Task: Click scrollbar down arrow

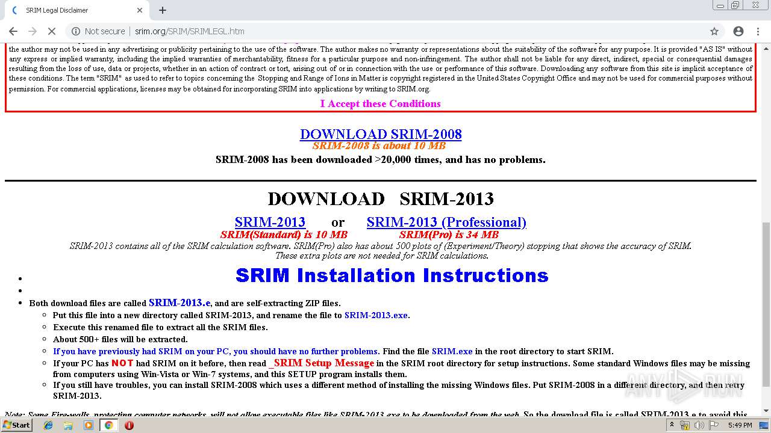Action: click(x=766, y=411)
